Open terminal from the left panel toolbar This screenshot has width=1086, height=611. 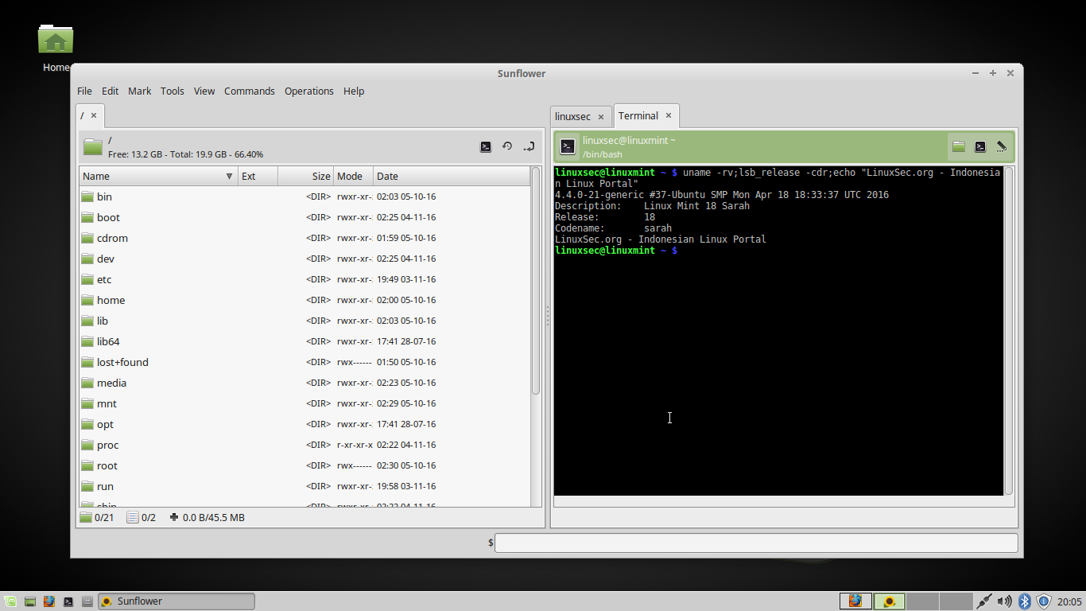[x=486, y=146]
